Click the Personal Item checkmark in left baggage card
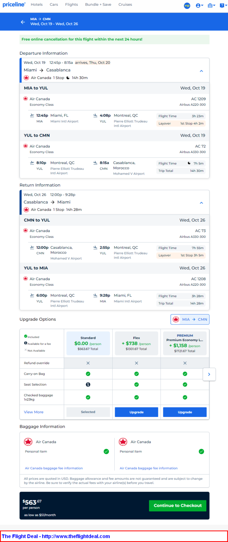The width and height of the screenshot is (228, 542). (106, 451)
